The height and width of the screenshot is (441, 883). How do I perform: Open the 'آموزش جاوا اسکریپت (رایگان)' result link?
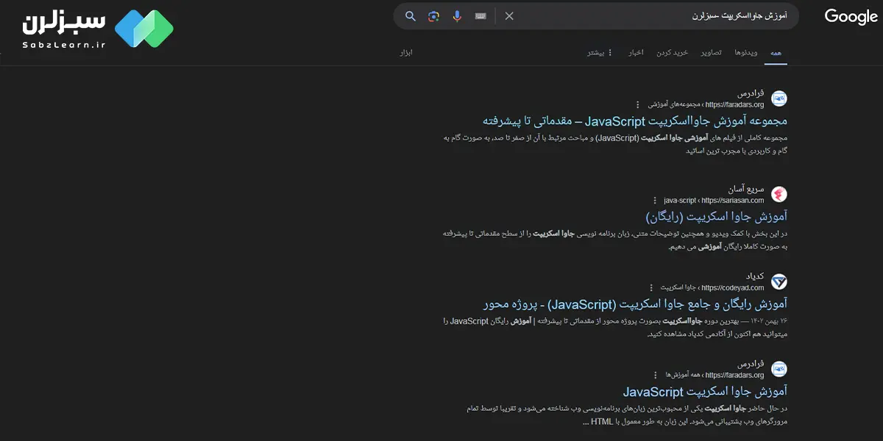point(726,215)
